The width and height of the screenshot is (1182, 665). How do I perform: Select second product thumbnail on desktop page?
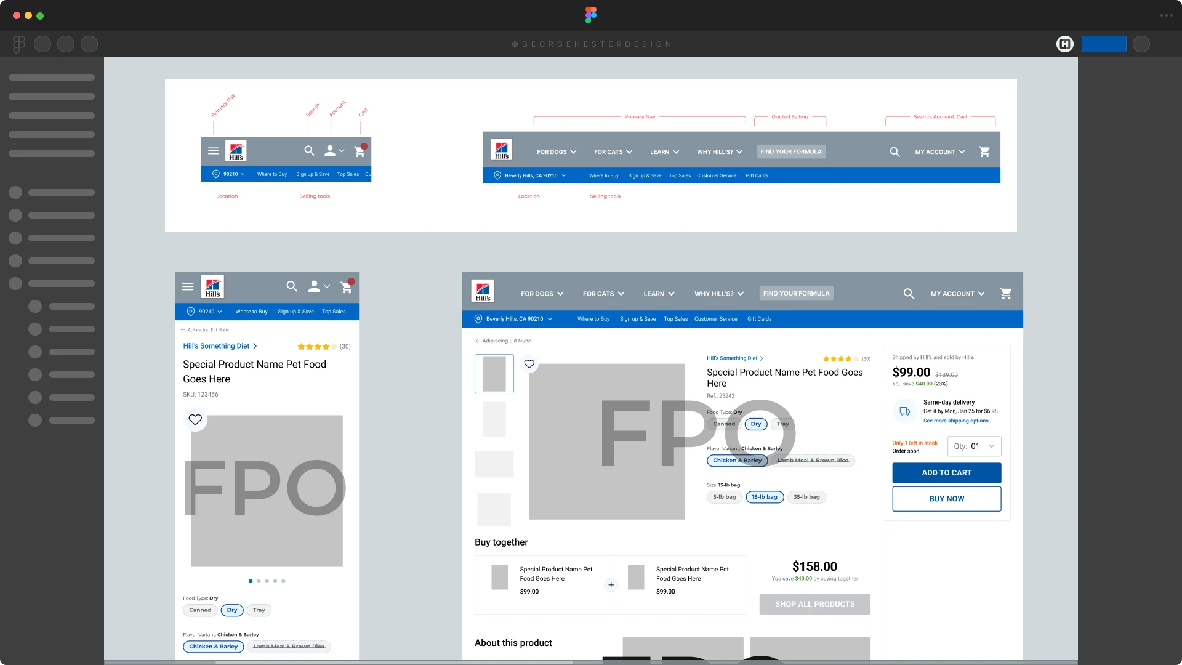click(494, 419)
